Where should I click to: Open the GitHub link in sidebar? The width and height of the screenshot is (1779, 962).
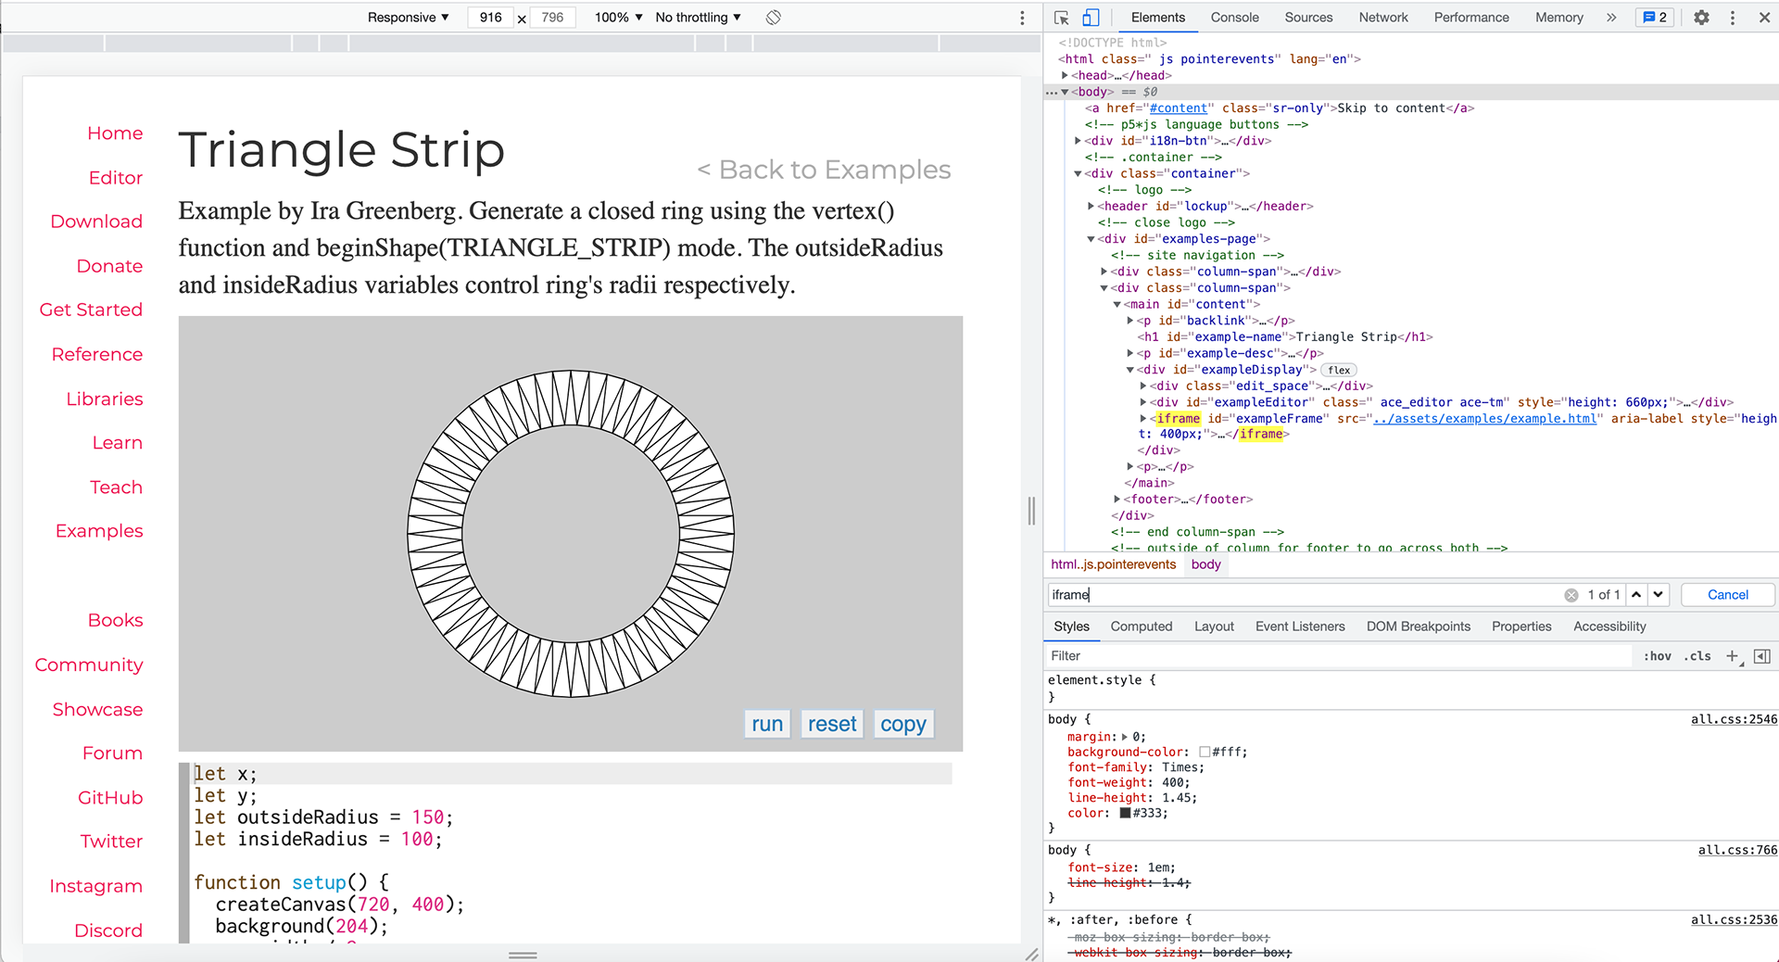click(x=110, y=798)
